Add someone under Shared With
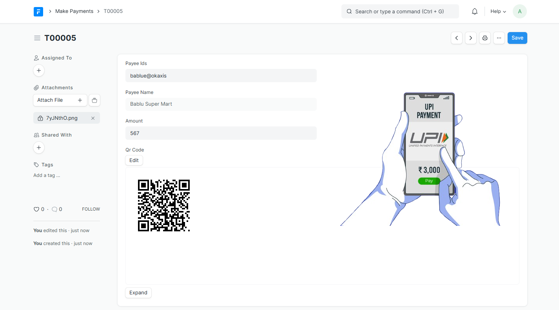The image size is (559, 310). pos(38,148)
